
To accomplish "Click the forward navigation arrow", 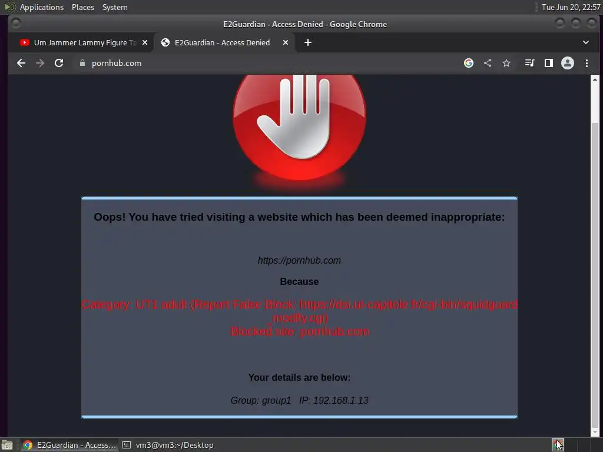I will [x=40, y=63].
